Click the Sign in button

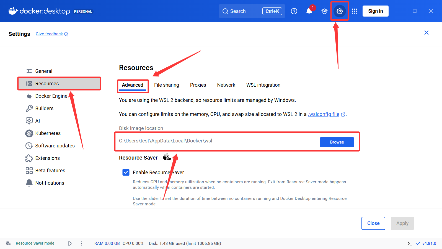coord(376,11)
